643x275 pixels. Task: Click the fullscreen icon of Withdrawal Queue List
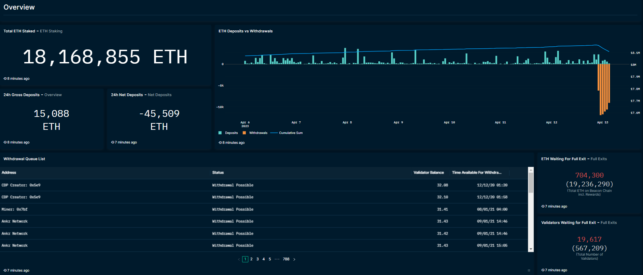(x=529, y=271)
